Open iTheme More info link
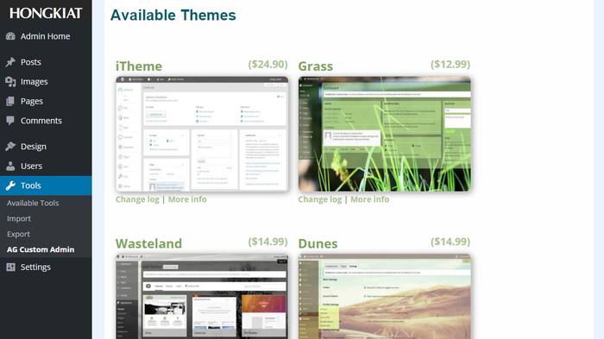604x339 pixels. point(187,199)
